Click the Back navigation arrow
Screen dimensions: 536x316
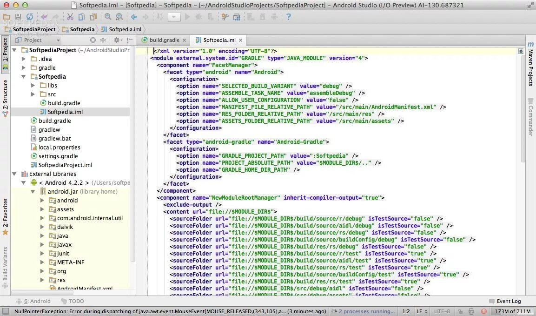tap(134, 17)
